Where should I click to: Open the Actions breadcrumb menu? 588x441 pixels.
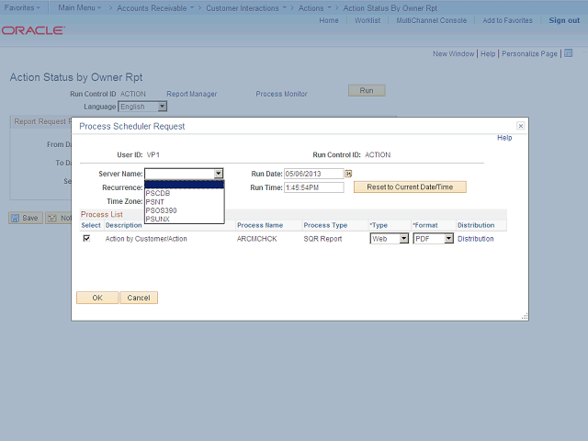[x=315, y=8]
